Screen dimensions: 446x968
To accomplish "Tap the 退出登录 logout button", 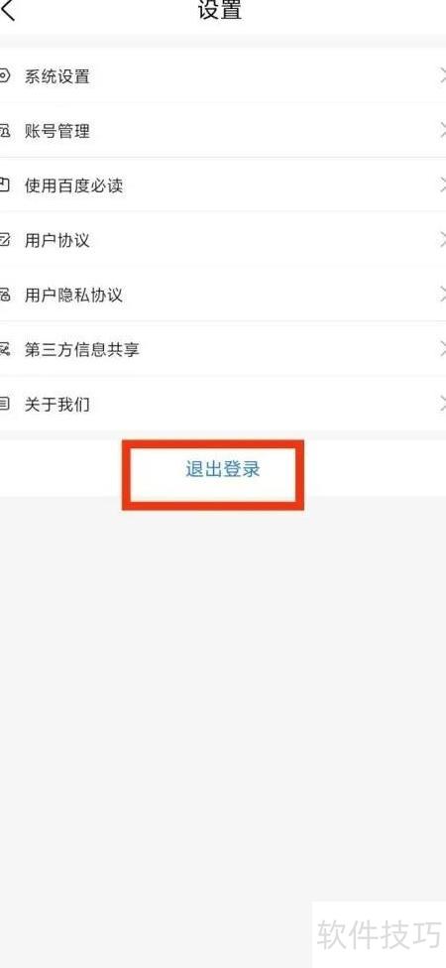I will 223,469.
